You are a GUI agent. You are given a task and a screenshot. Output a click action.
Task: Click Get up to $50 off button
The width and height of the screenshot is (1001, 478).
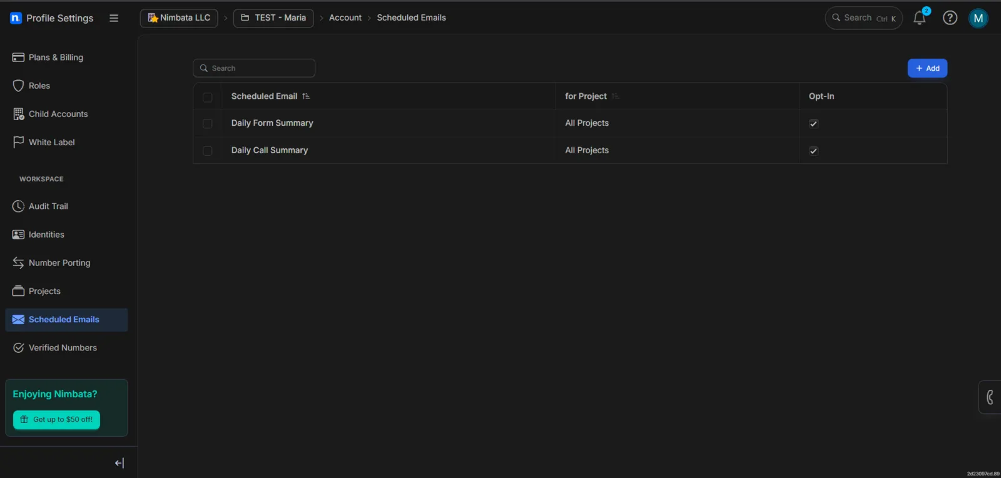pyautogui.click(x=56, y=420)
